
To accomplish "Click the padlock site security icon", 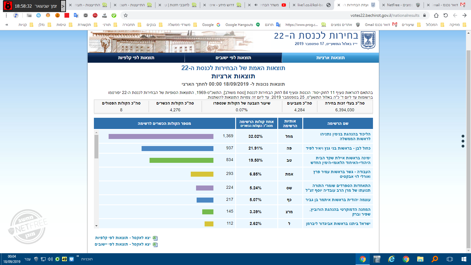I will (424, 15).
